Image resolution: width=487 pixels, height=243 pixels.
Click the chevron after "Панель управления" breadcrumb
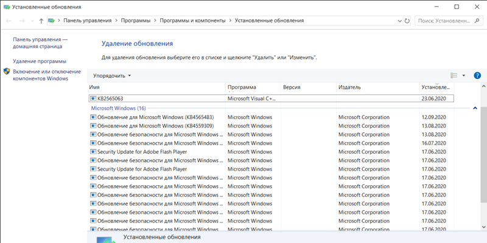click(116, 21)
